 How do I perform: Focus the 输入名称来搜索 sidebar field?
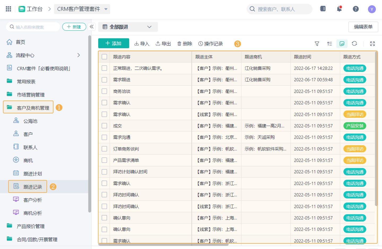[x=33, y=27]
